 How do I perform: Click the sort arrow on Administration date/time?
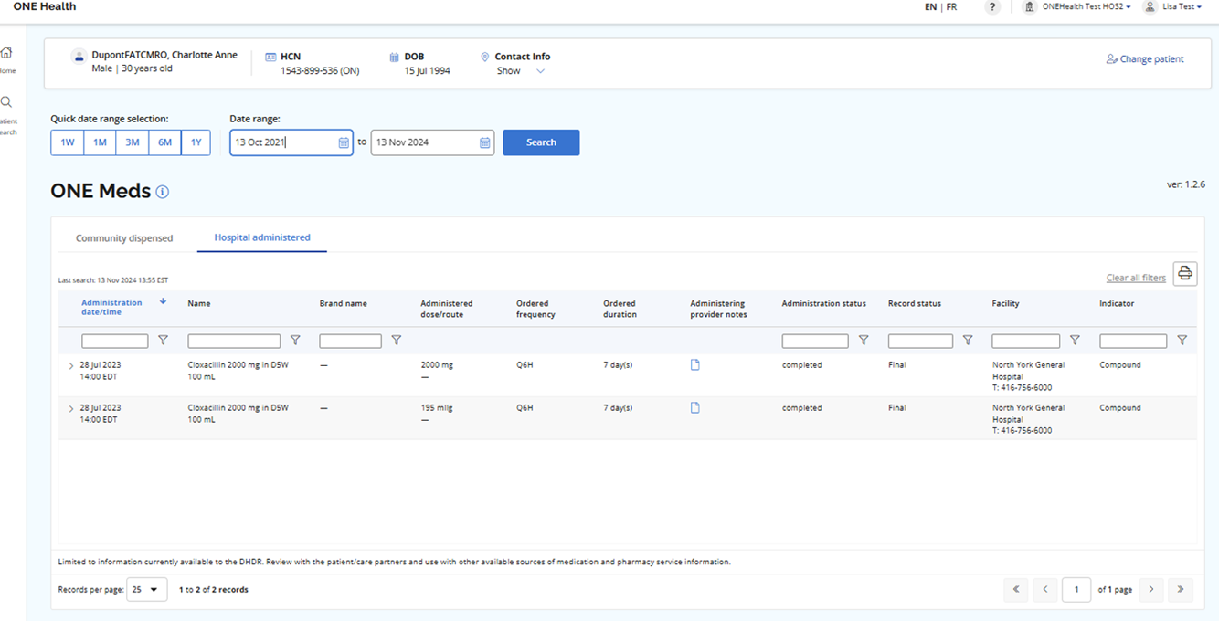coord(164,301)
